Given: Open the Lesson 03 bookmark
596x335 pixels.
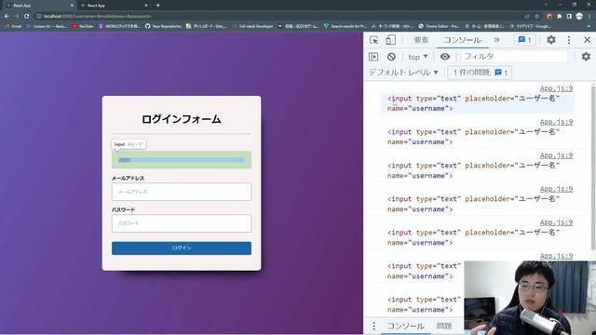Looking at the screenshot, I should click(47, 26).
